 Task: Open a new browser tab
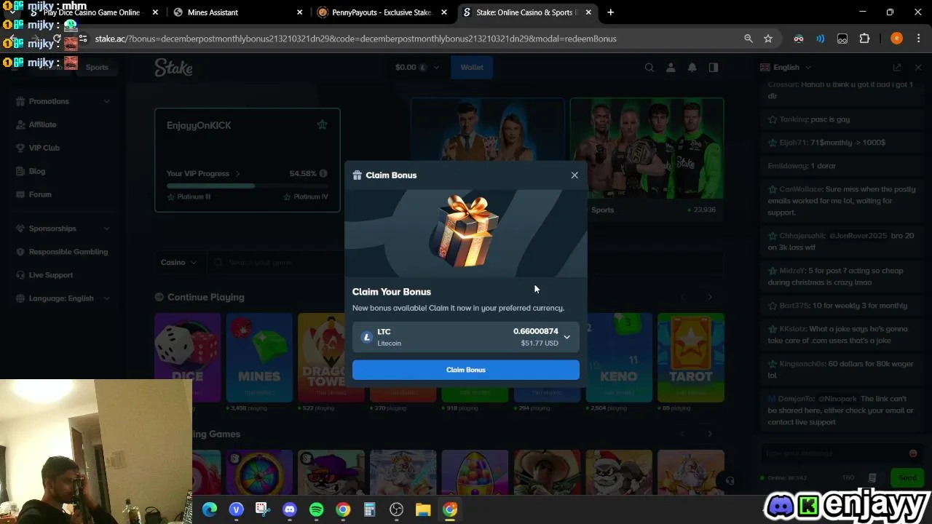pyautogui.click(x=610, y=12)
